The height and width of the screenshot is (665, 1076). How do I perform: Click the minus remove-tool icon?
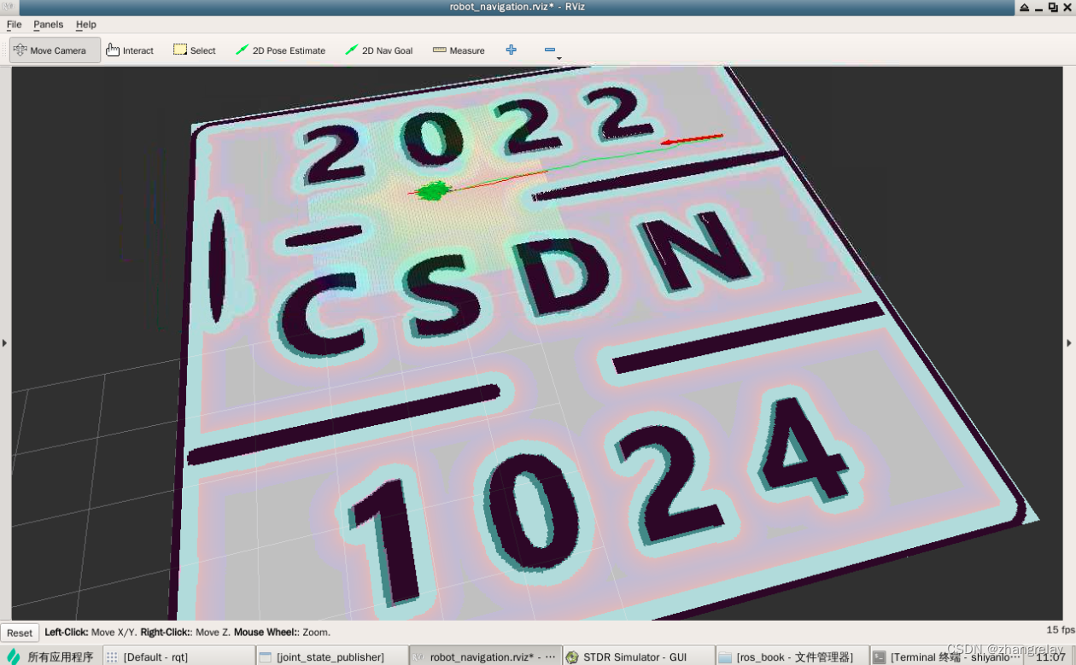tap(550, 50)
